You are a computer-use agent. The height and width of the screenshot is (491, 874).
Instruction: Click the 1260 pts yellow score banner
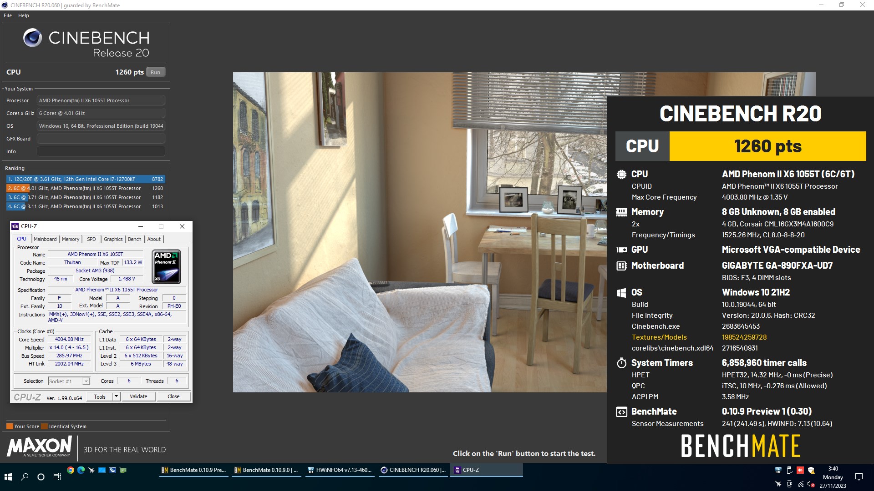point(767,146)
